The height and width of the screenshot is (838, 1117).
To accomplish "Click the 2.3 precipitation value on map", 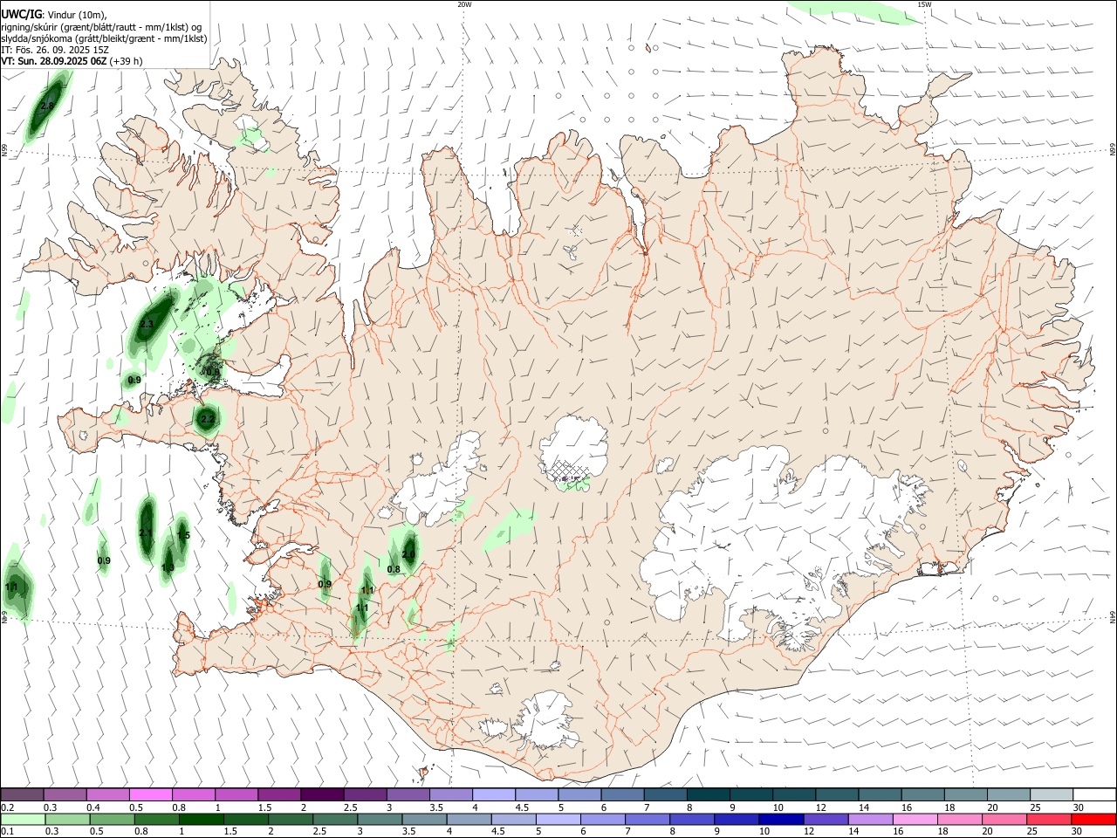I will (x=147, y=324).
